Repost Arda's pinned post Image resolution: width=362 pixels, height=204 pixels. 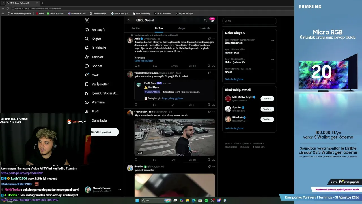(154, 66)
